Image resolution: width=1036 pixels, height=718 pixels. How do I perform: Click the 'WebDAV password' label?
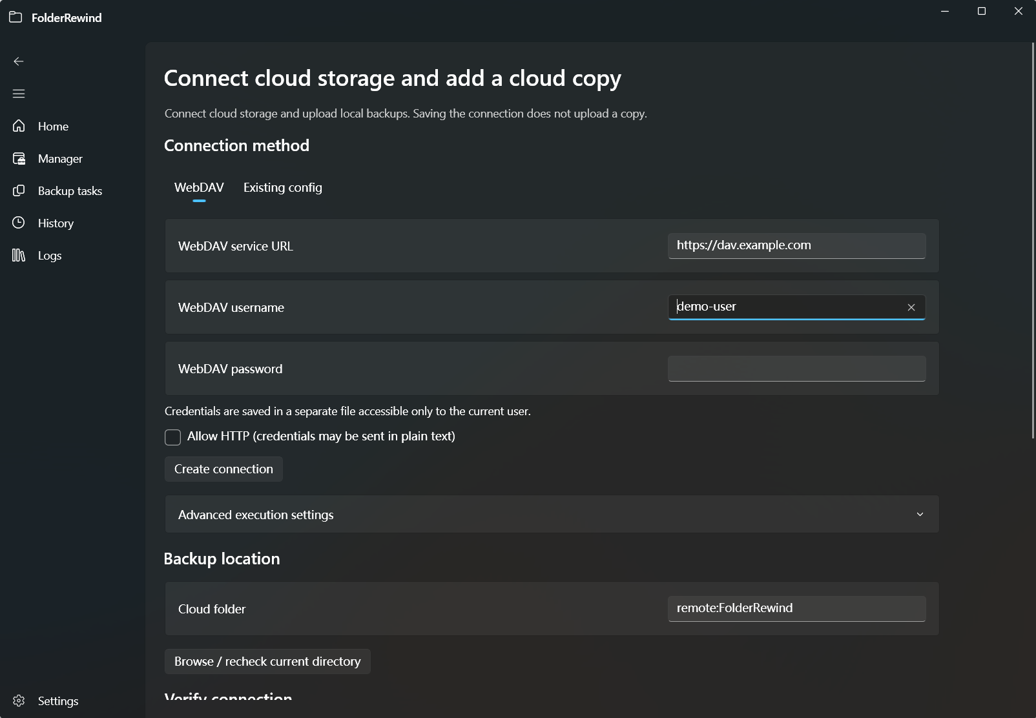[x=230, y=369]
